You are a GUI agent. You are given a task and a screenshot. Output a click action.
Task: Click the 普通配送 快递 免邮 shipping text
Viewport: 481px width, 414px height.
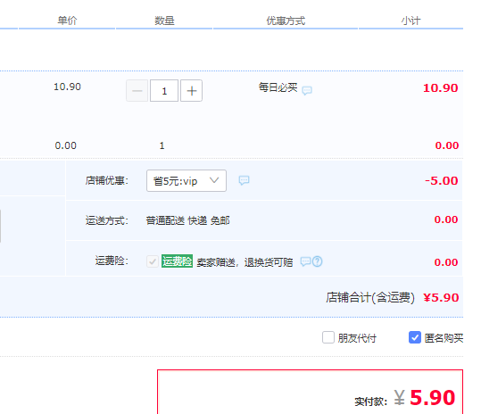coord(187,220)
